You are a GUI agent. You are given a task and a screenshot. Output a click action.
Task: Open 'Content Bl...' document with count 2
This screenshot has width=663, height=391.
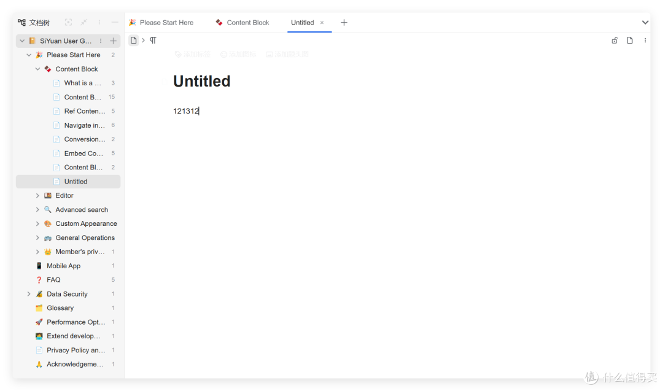tap(68, 168)
